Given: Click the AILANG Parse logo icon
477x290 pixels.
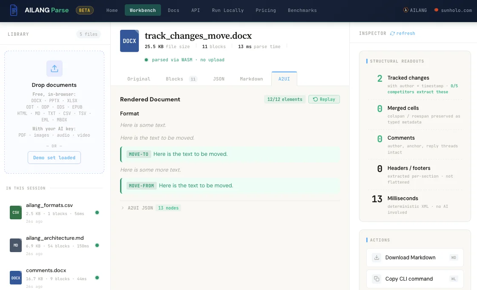Looking at the screenshot, I should pos(13,10).
